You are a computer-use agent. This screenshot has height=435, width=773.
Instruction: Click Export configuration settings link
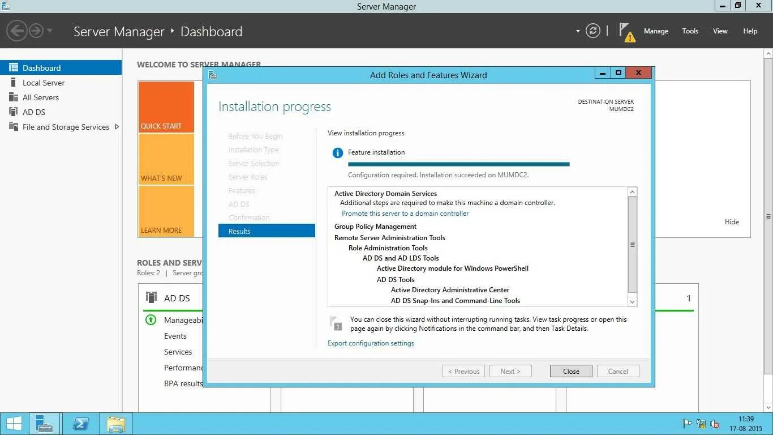[371, 343]
